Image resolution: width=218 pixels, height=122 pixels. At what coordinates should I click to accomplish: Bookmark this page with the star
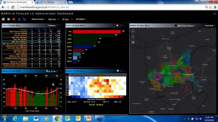210,7
